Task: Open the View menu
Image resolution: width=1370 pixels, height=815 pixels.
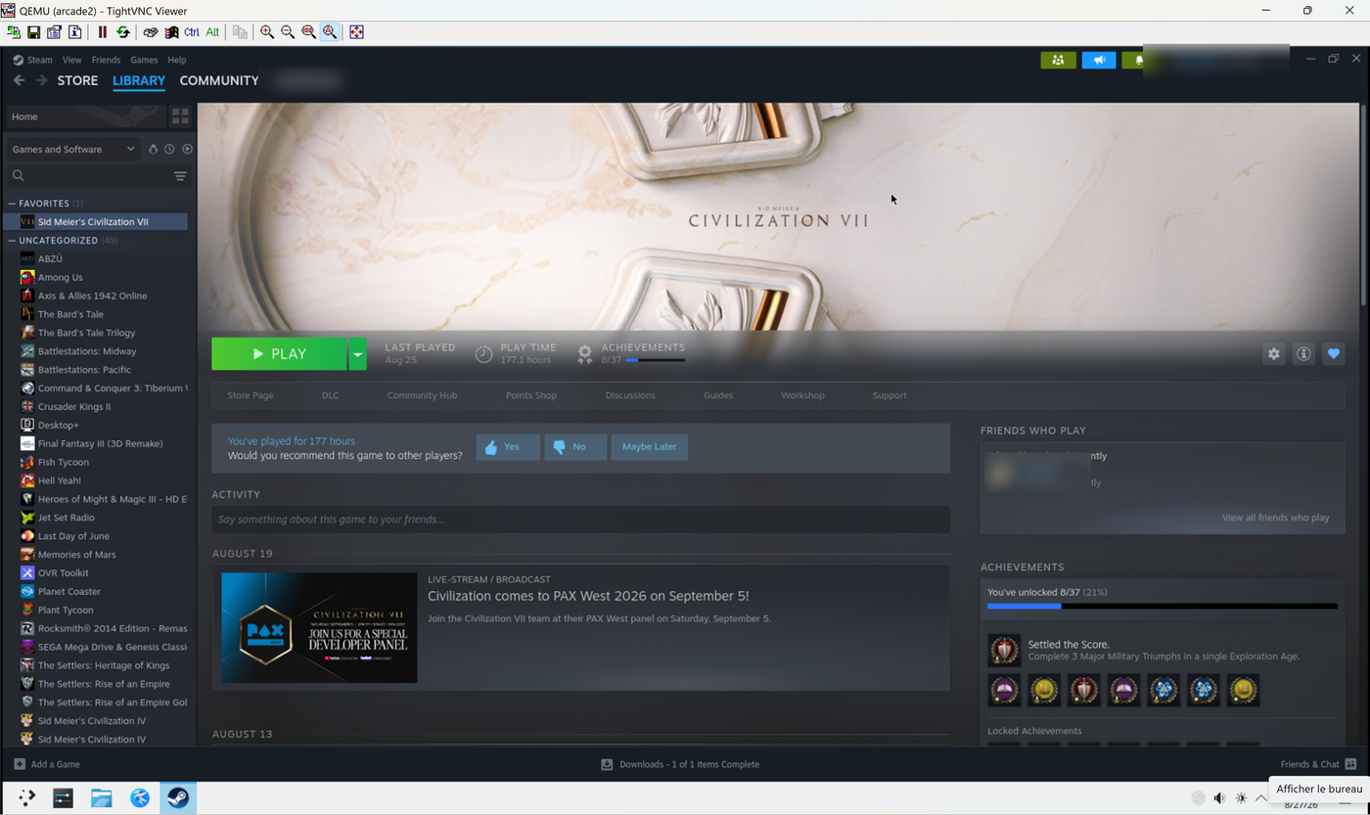Action: [x=71, y=60]
